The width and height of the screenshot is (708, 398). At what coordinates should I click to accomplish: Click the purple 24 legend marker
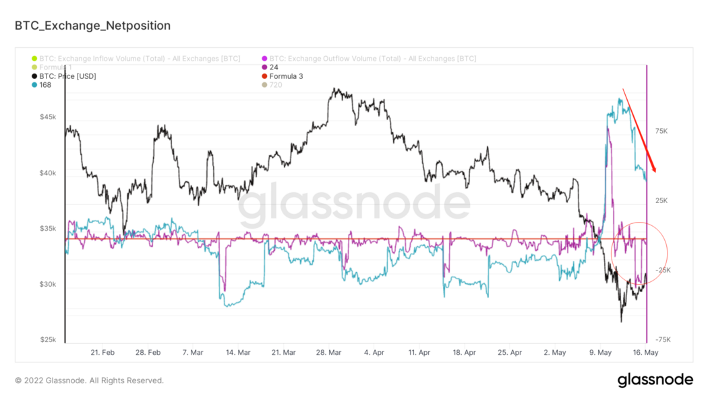click(x=264, y=67)
